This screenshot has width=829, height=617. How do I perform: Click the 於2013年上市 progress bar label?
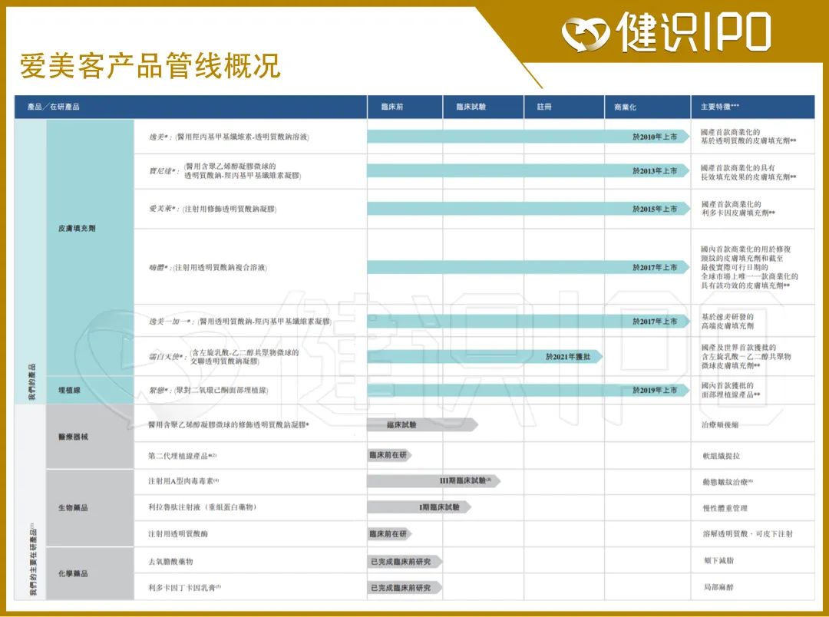(655, 171)
